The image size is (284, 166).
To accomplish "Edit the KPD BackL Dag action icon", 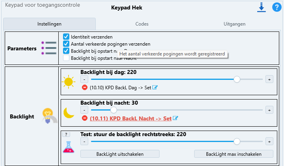I will pyautogui.click(x=155, y=87).
